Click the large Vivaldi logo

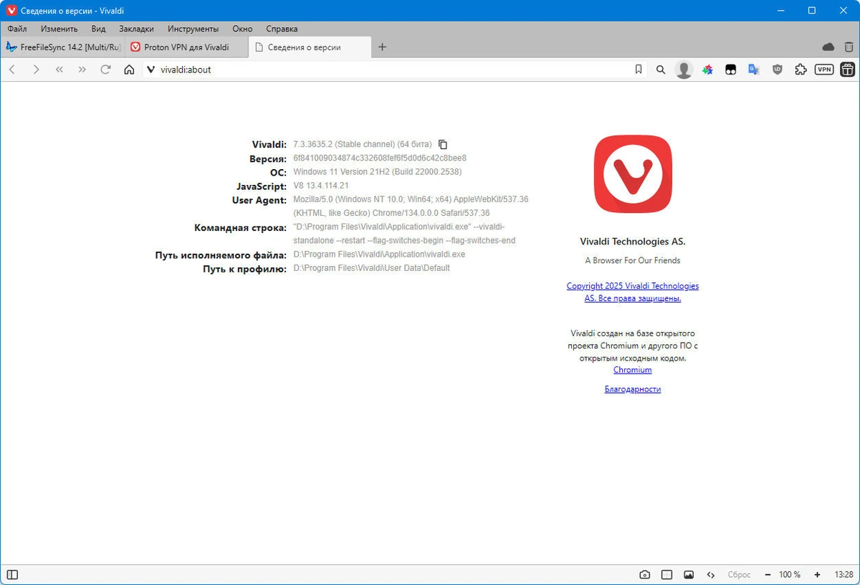[633, 174]
